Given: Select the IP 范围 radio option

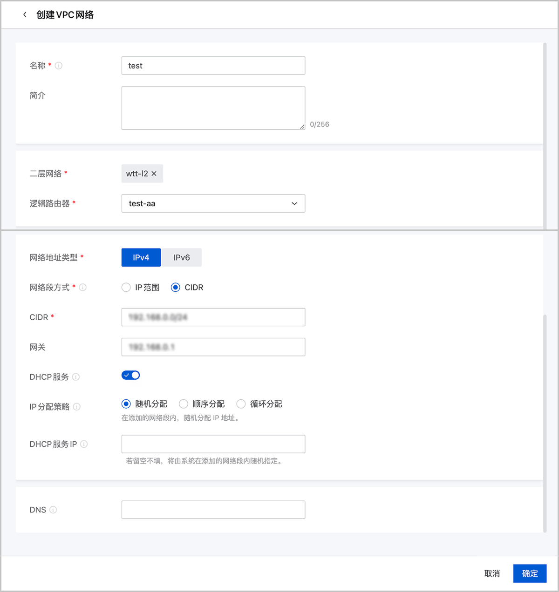Looking at the screenshot, I should click(x=126, y=288).
